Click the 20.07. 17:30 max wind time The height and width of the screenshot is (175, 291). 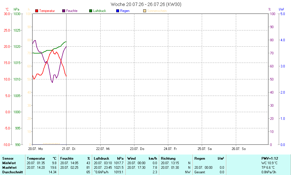136,167
